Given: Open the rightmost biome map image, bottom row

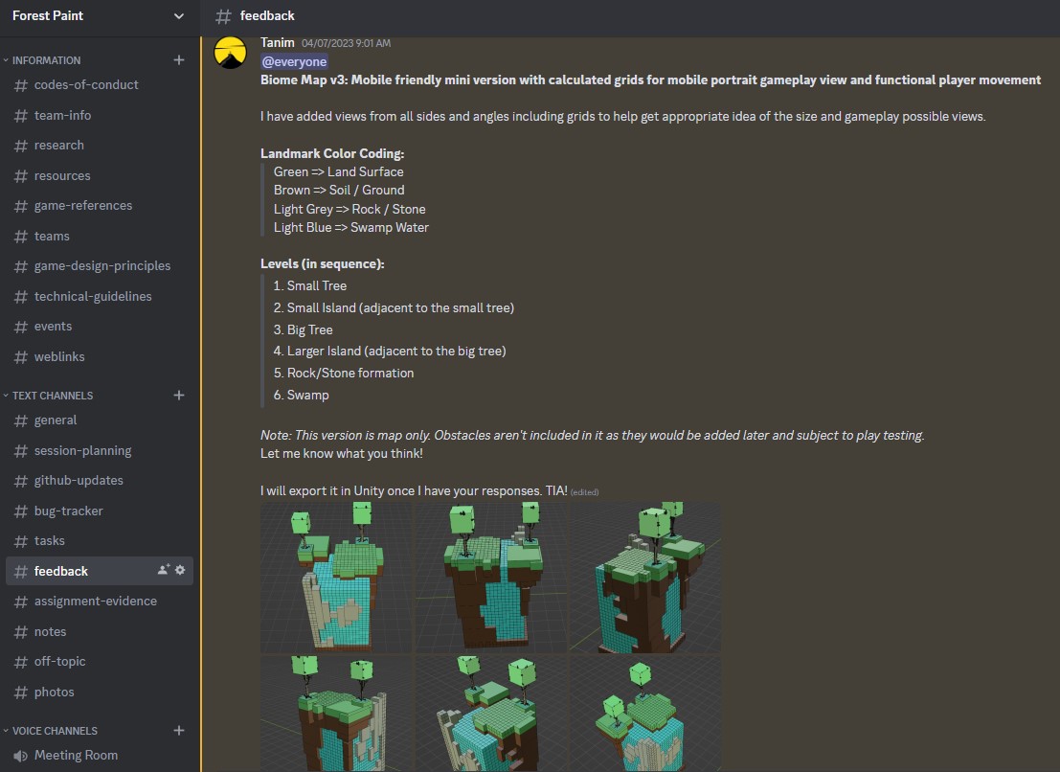Looking at the screenshot, I should pyautogui.click(x=645, y=714).
